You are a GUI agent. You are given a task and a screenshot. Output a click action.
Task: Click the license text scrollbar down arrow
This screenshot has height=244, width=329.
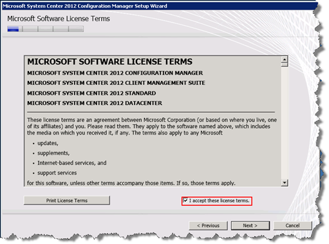coord(285,183)
